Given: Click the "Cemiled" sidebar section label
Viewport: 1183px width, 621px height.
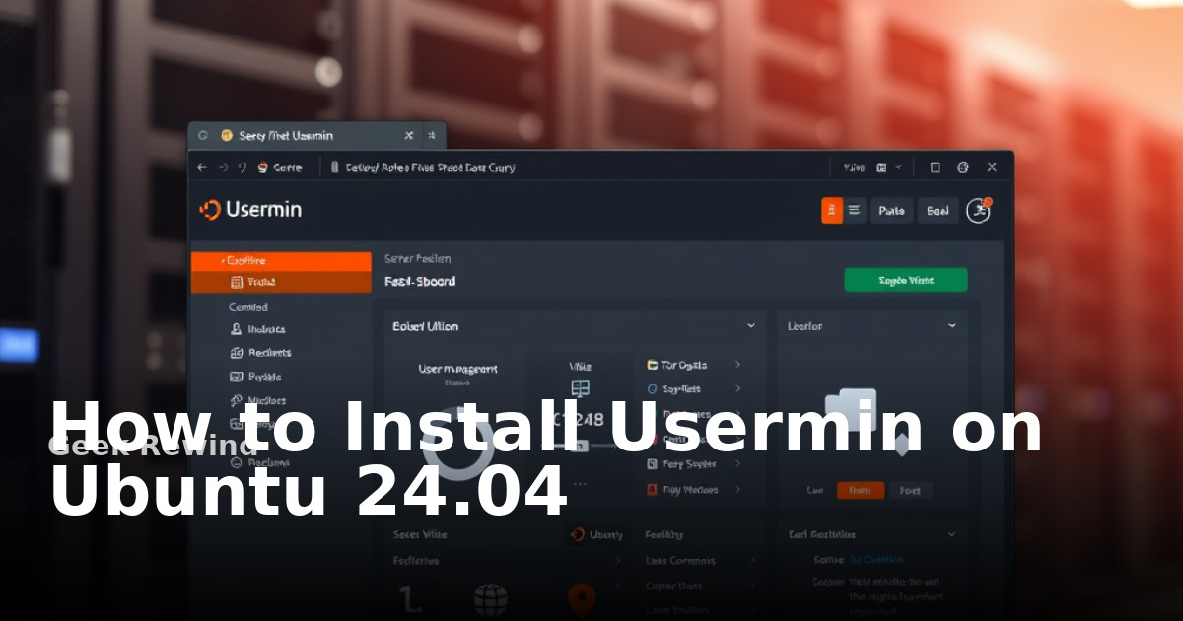Looking at the screenshot, I should point(248,307).
